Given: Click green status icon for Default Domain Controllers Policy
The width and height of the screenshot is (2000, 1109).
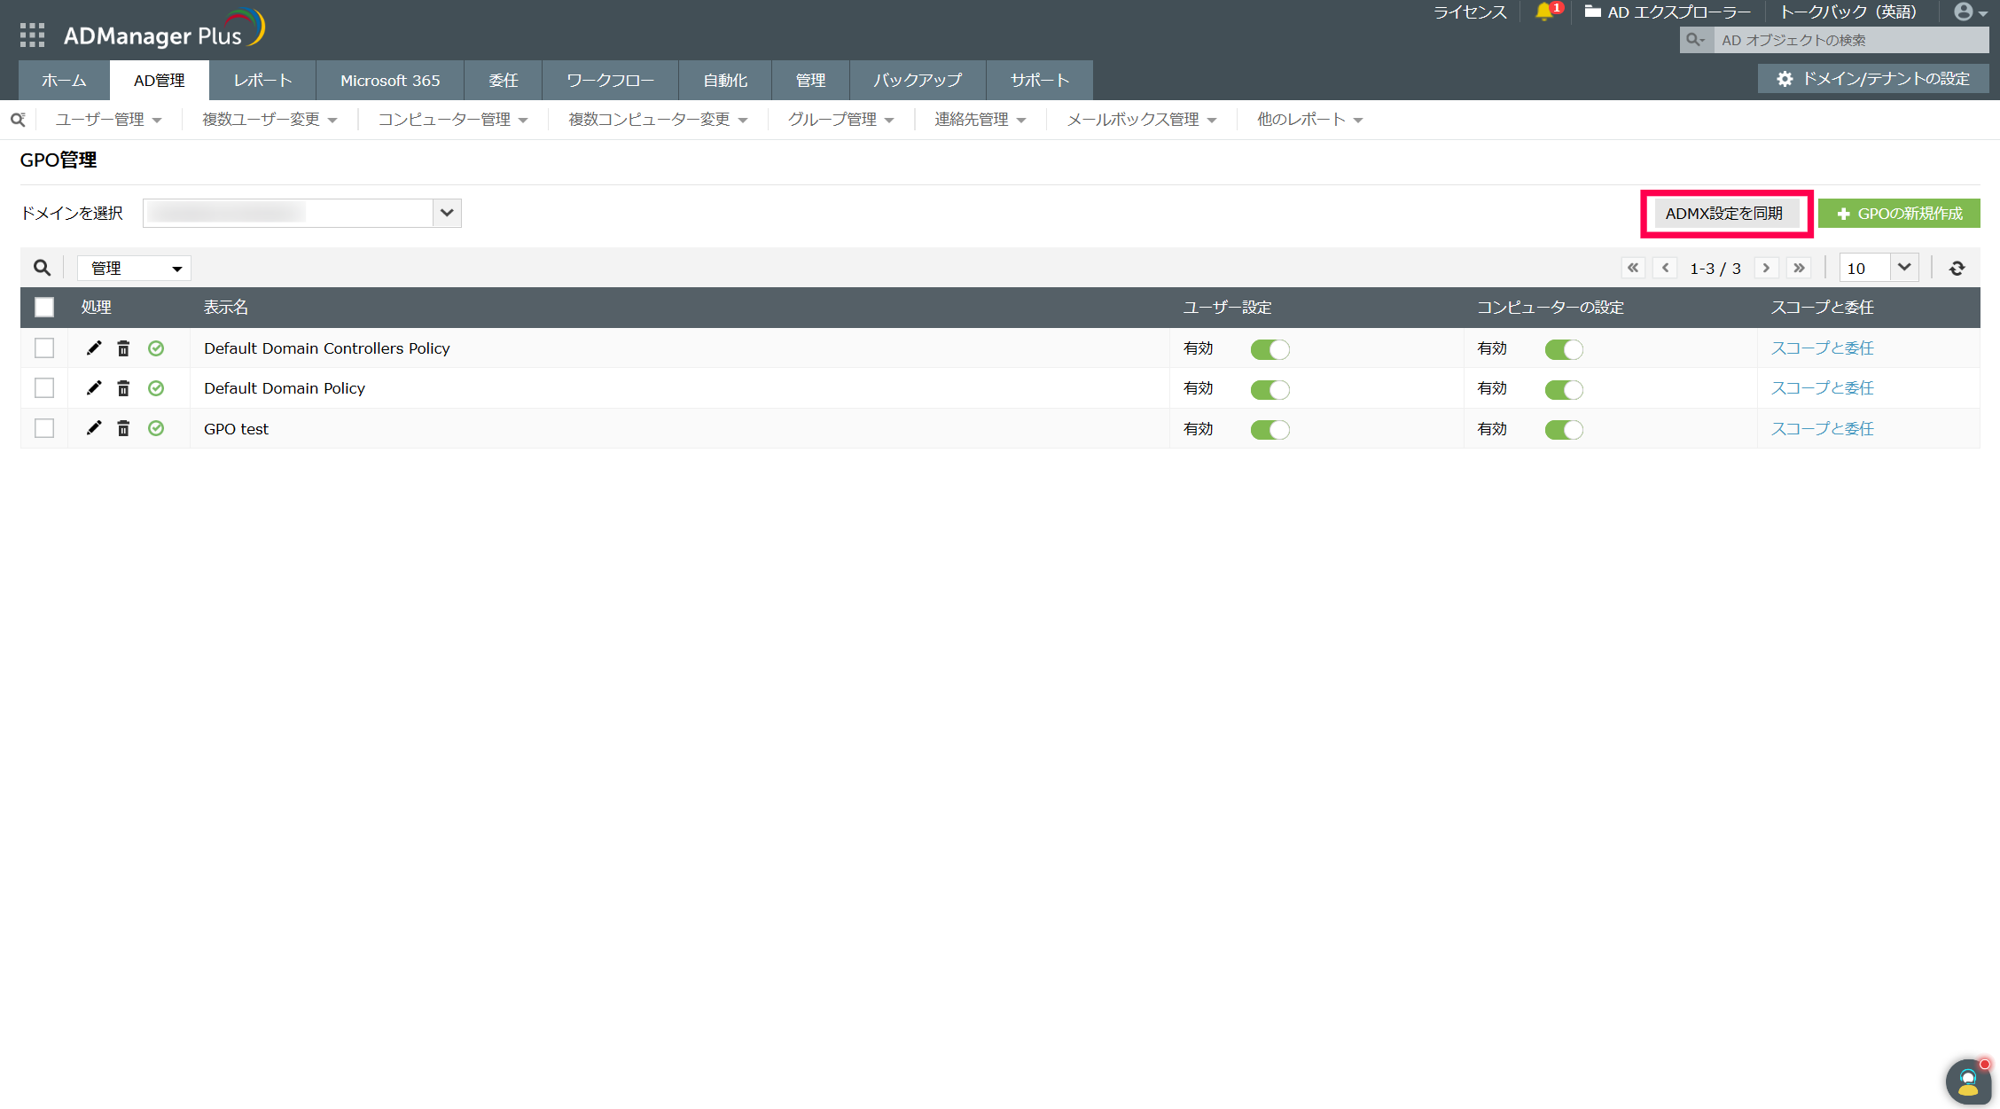Looking at the screenshot, I should point(156,348).
